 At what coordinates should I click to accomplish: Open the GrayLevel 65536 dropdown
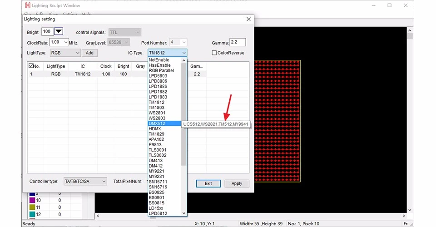(x=119, y=43)
